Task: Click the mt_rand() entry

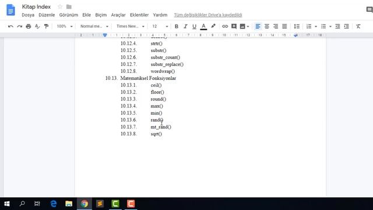Action: tap(161, 127)
